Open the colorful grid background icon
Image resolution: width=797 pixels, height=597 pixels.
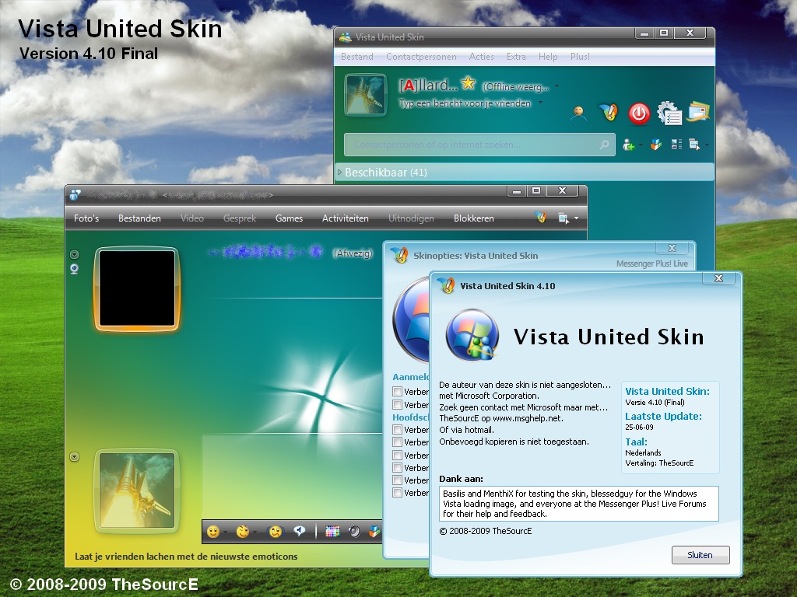pyautogui.click(x=332, y=532)
